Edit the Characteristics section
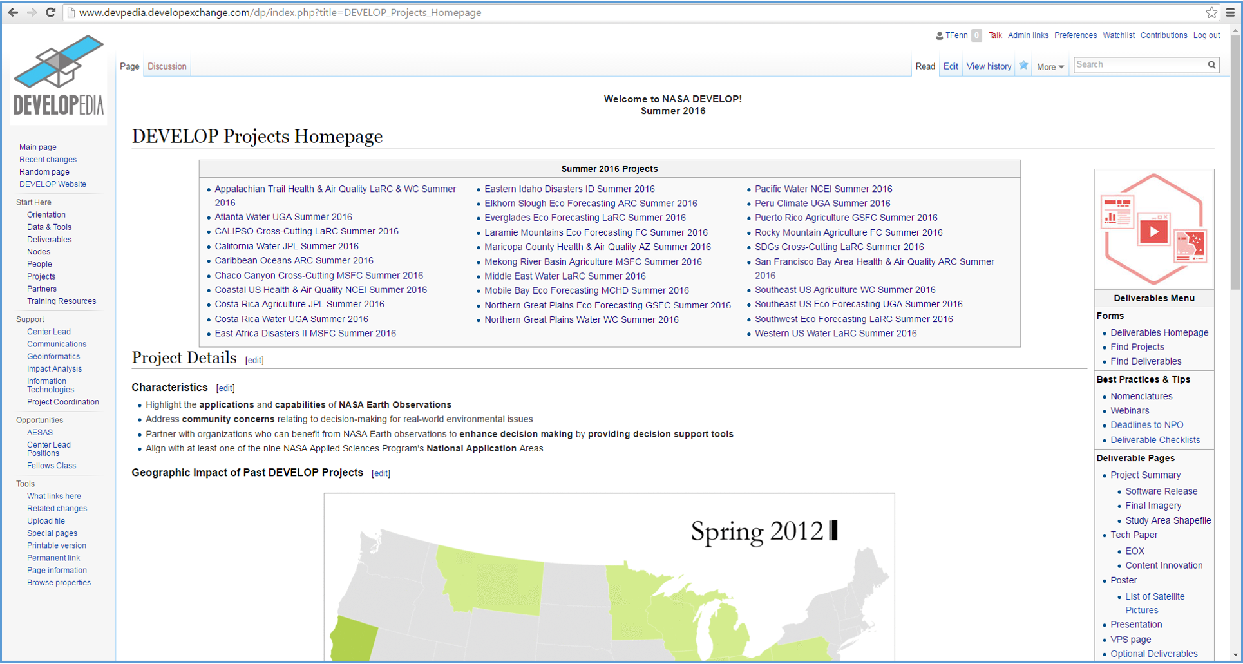This screenshot has height=664, width=1243. pyautogui.click(x=225, y=388)
